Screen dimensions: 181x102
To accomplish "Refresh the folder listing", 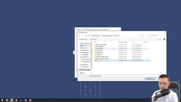I will pyautogui.click(x=144, y=36).
